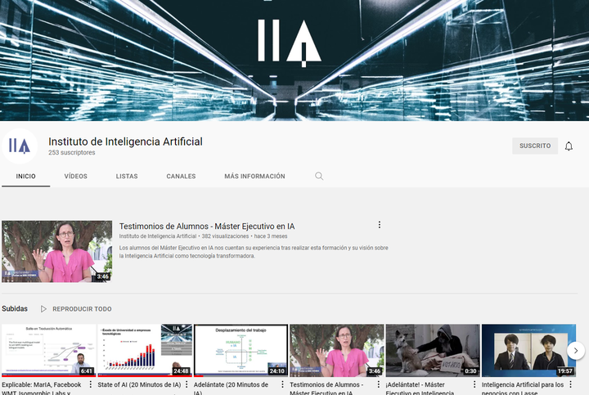Click the featured video description text
The image size is (589, 395).
pos(254,252)
